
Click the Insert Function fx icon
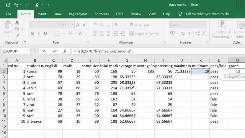[65, 51]
